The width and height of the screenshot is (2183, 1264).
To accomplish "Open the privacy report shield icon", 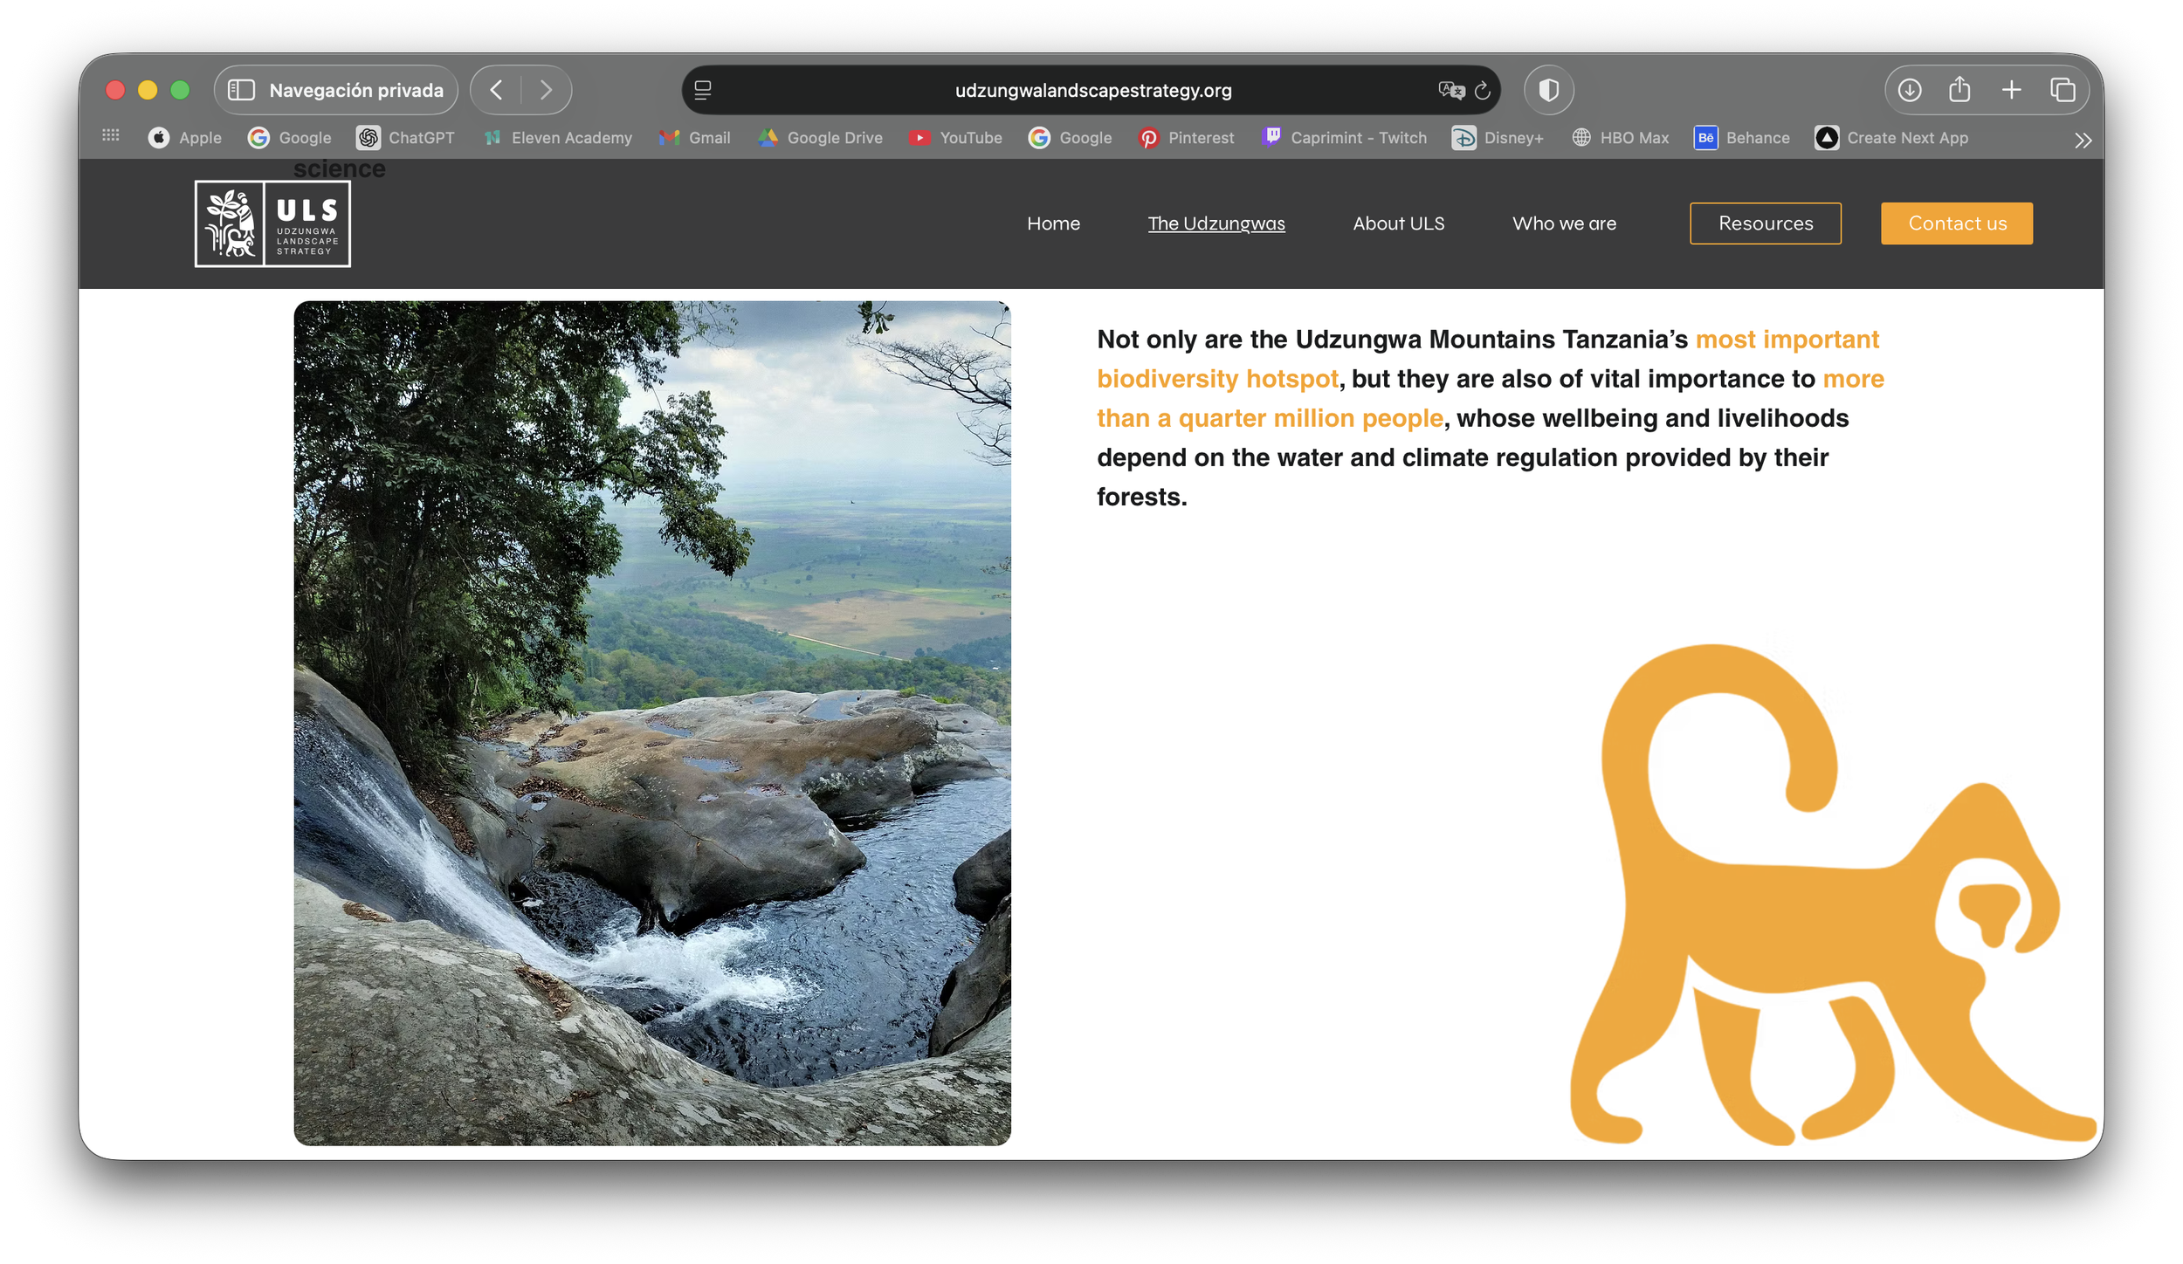I will (1548, 90).
